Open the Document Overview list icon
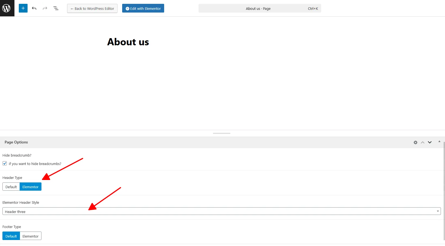 [56, 8]
